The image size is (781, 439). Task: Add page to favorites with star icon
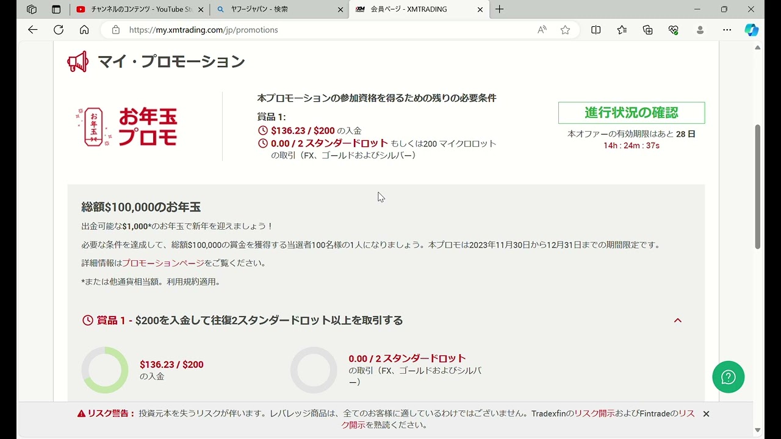(565, 30)
